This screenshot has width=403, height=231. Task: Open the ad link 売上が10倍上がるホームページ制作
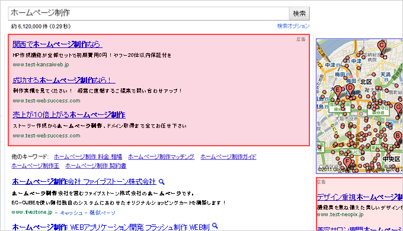[x=69, y=114]
